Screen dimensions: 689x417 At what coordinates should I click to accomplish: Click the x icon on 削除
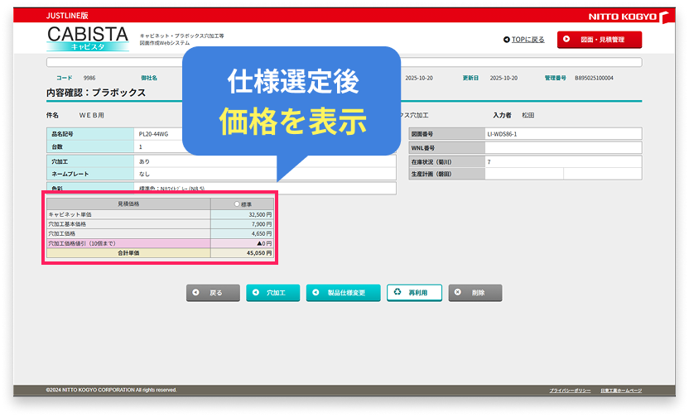pos(458,292)
